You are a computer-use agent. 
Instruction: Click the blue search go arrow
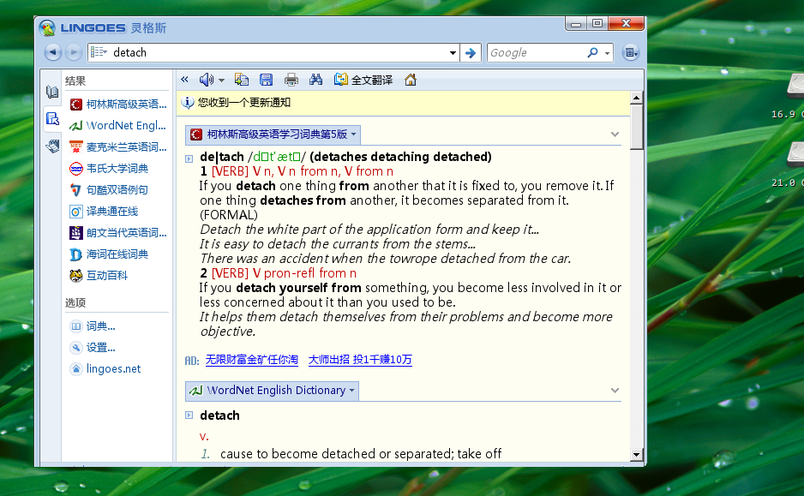[471, 53]
